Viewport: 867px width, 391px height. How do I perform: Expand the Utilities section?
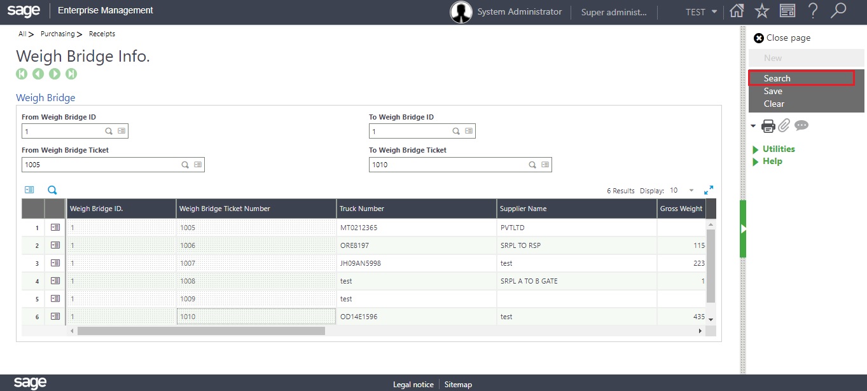[x=777, y=149]
